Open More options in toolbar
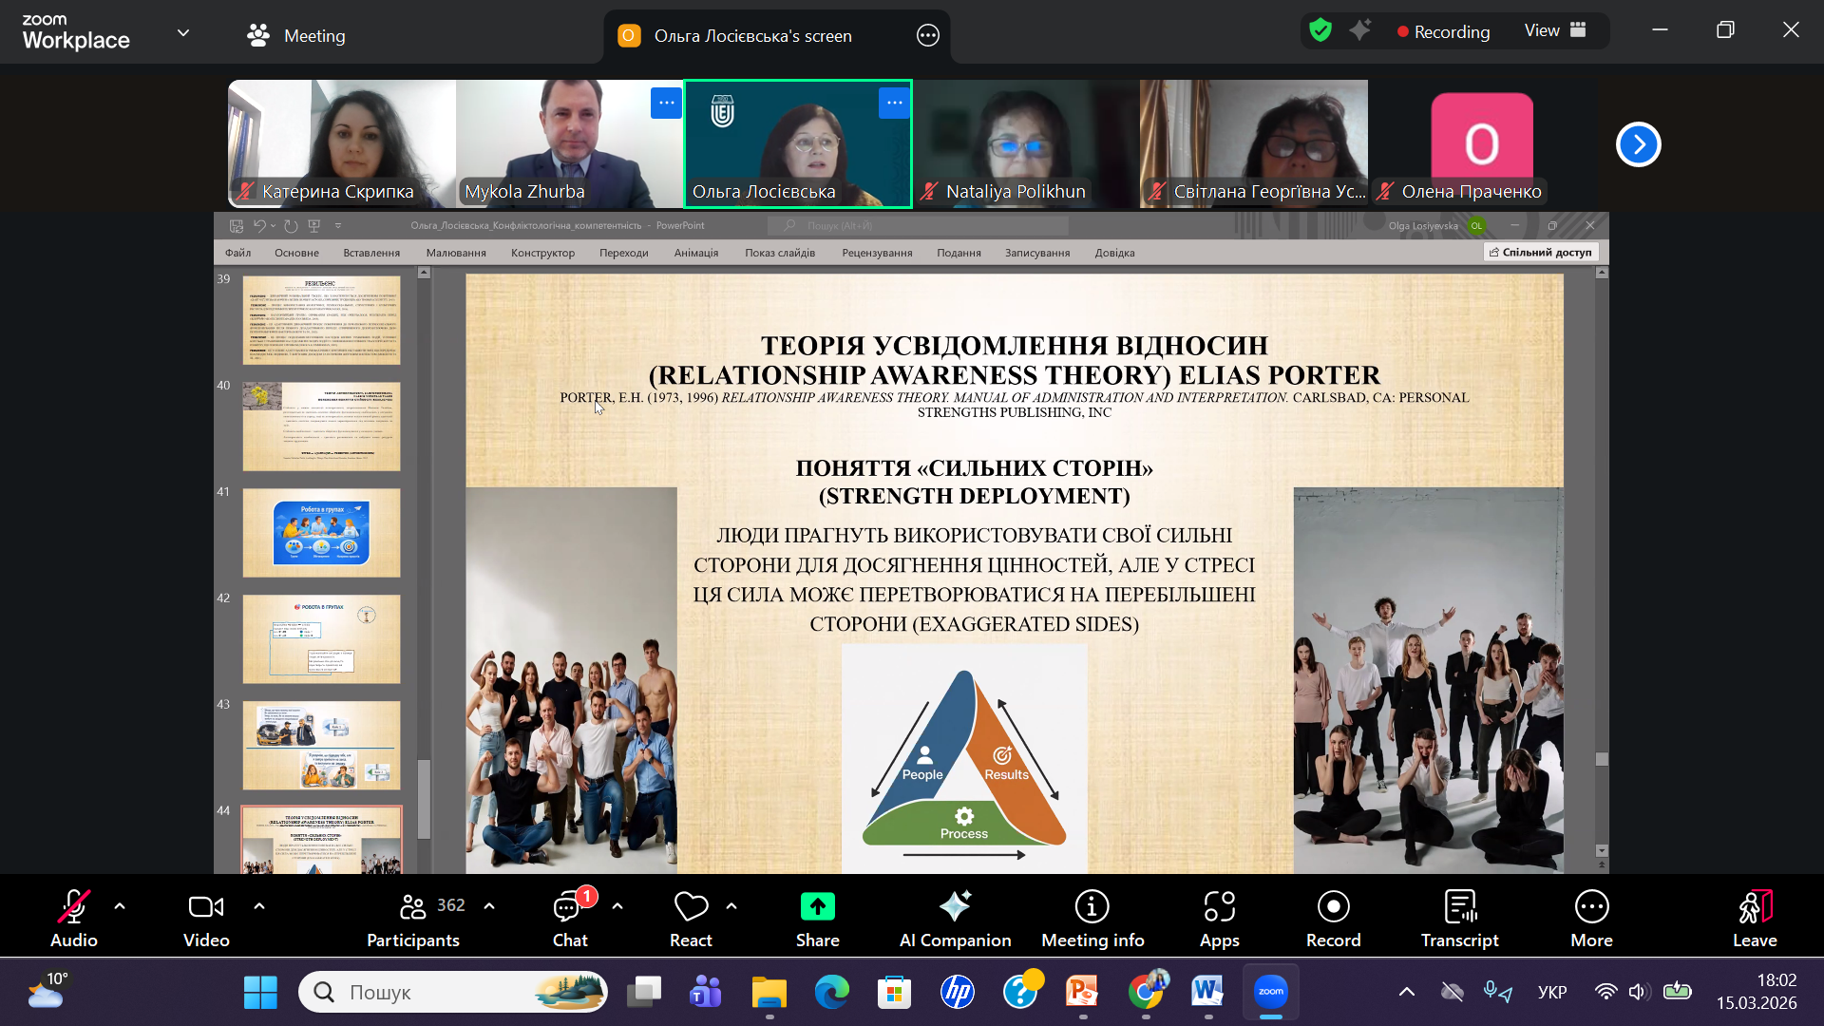Image resolution: width=1824 pixels, height=1026 pixels. [x=1591, y=918]
